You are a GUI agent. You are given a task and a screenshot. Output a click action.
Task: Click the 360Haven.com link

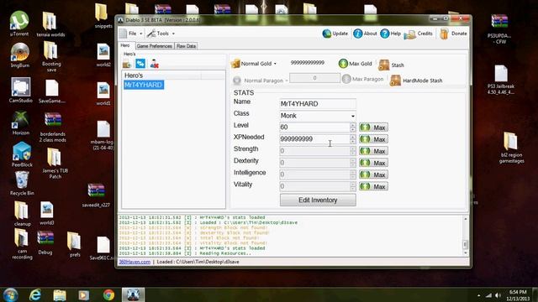134,262
